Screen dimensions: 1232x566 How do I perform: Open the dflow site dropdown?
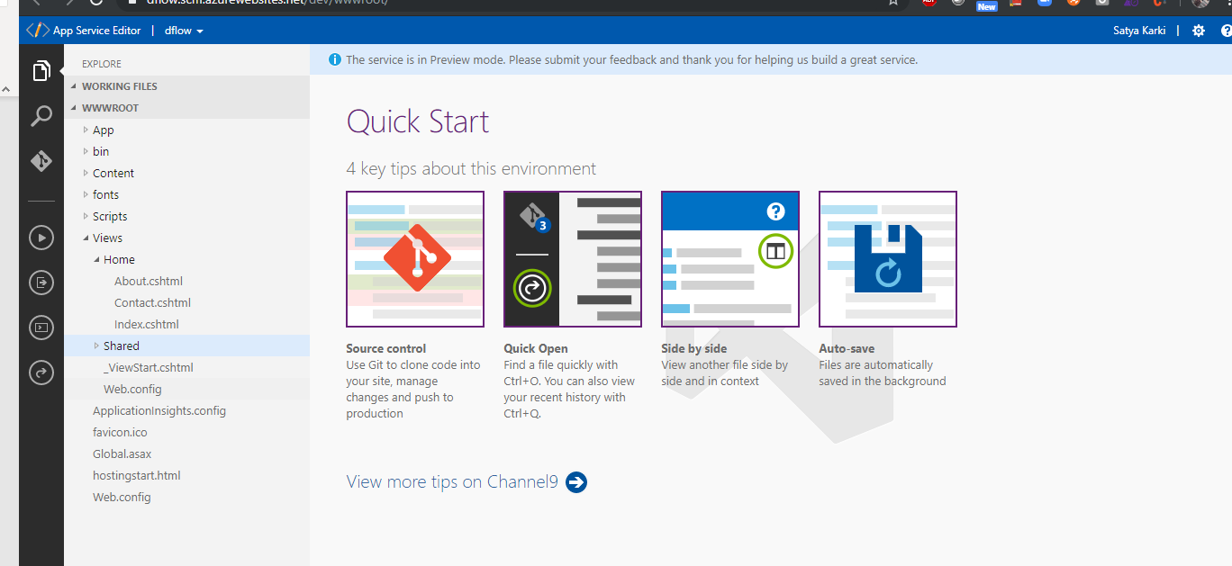coord(184,31)
